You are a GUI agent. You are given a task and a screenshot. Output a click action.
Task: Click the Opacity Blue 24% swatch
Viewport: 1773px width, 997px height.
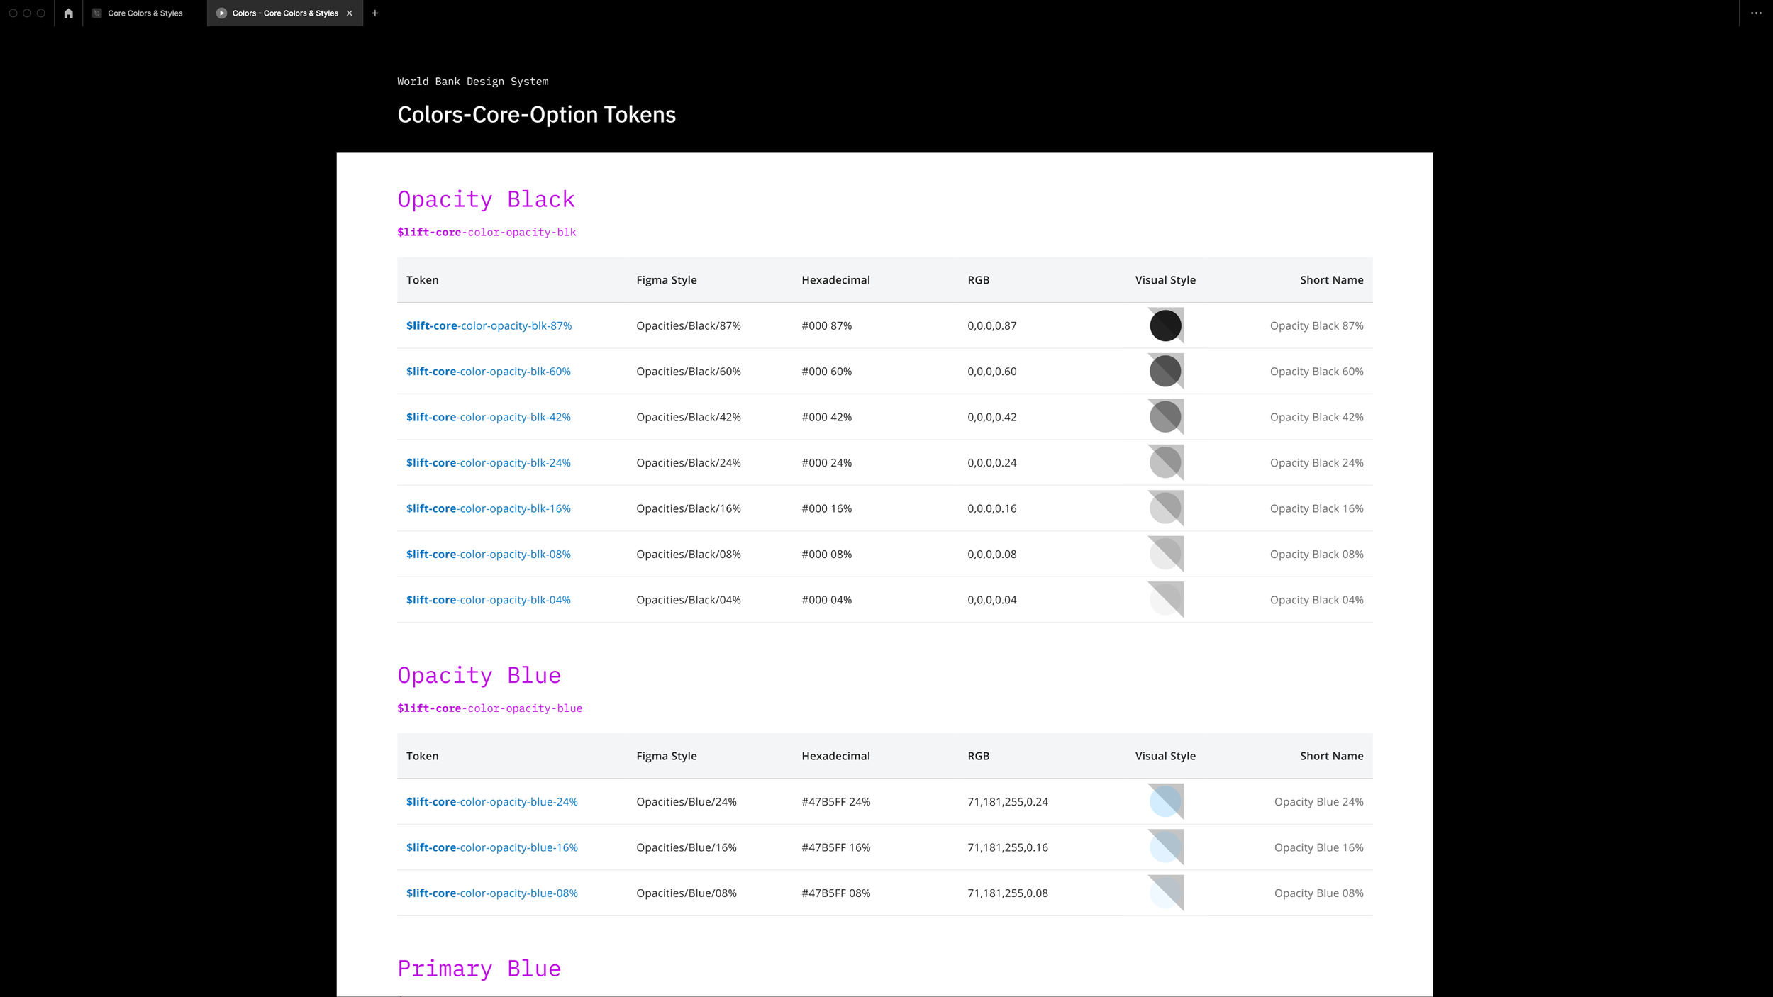tap(1165, 801)
